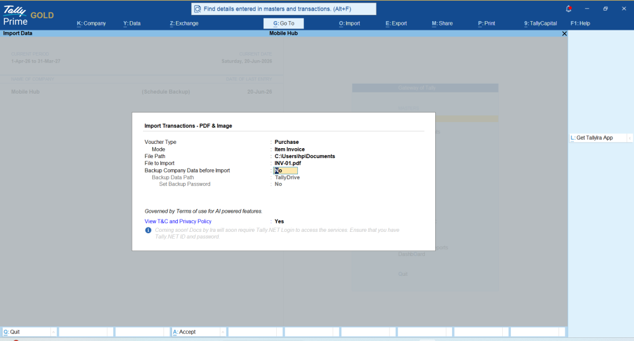Open the Y: Data menu
Screen dimensions: 634x341
tap(132, 24)
